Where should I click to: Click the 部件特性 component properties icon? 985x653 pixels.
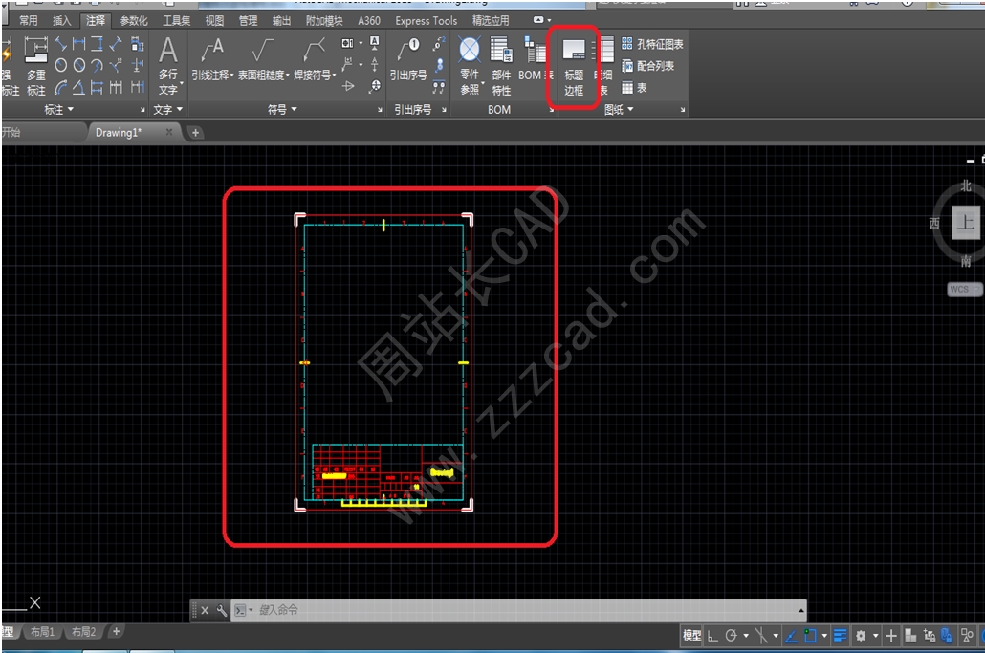501,66
